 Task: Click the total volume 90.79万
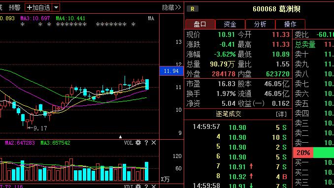(x=222, y=64)
